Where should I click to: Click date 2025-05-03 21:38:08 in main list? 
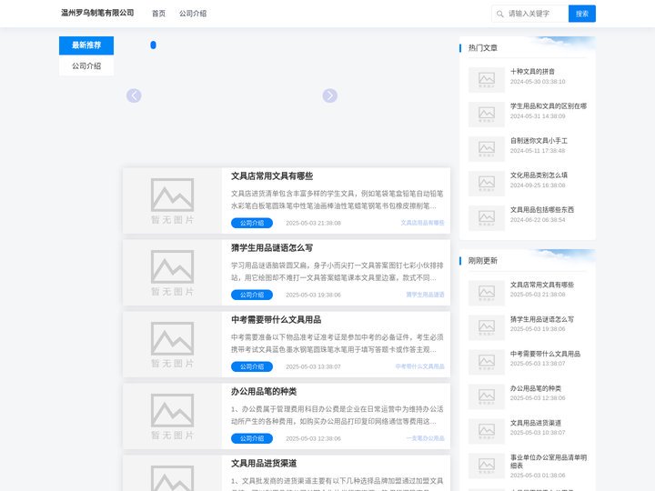[313, 223]
